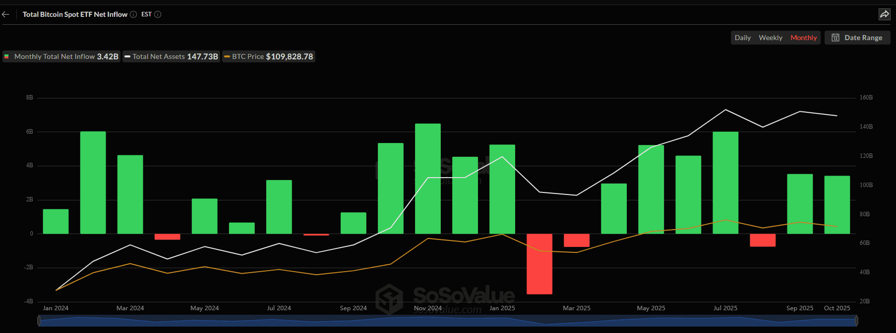This screenshot has height=333, width=896.
Task: Click the red Aug 2025 outflow bar
Action: pos(762,240)
